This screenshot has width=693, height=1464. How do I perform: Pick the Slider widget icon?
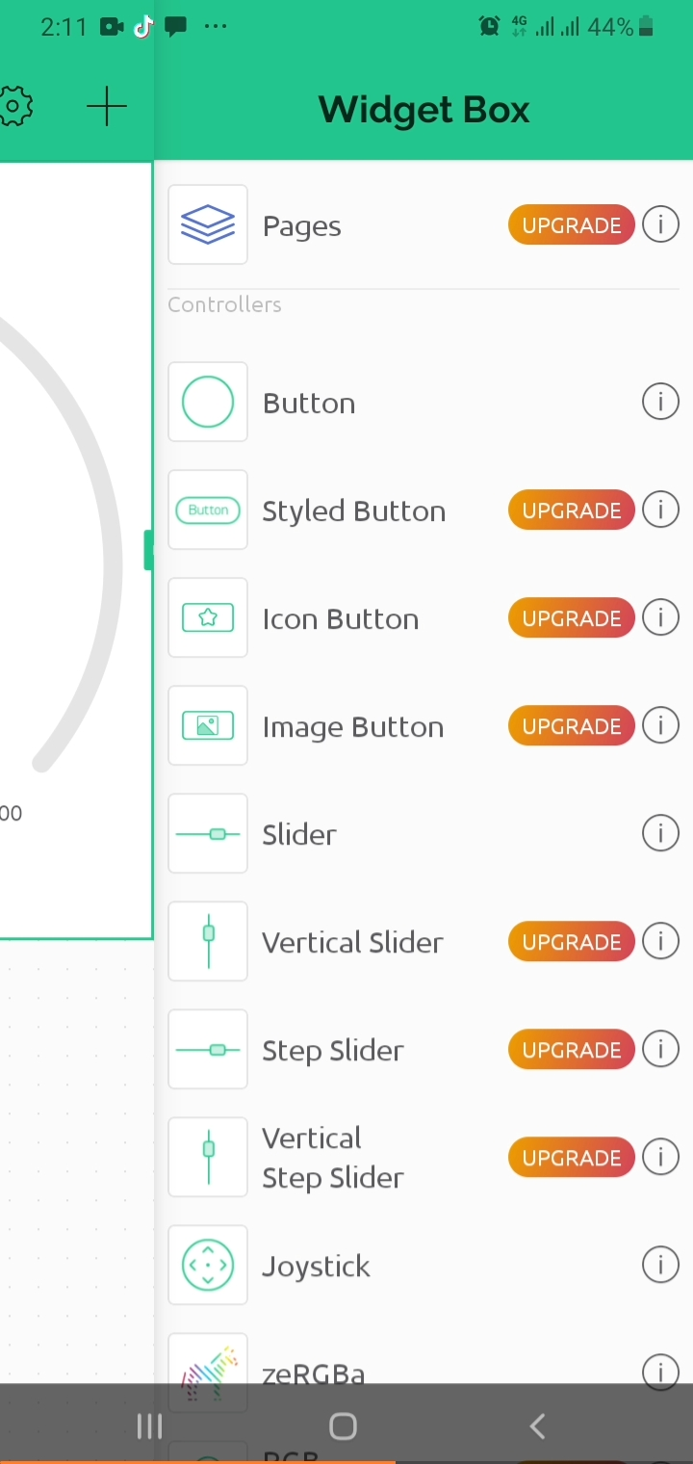coord(208,833)
